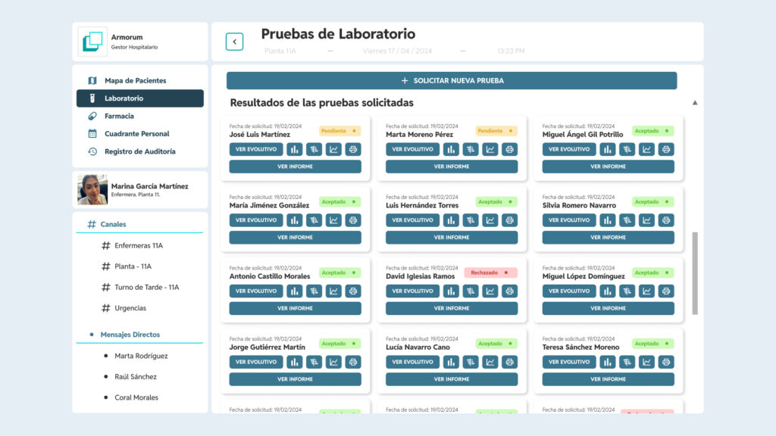776x436 pixels.
Task: Print Jorge Gutiérrez Martín's results
Action: click(x=353, y=362)
